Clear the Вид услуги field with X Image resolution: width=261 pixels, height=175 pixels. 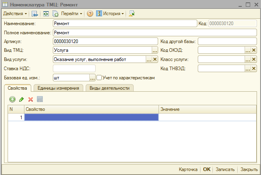tap(155, 59)
